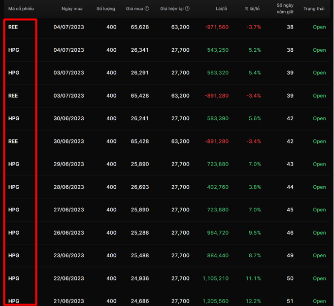Screen dimensions: 334x306
Task: Click the Giá hiện tại header label
Action: [172, 9]
